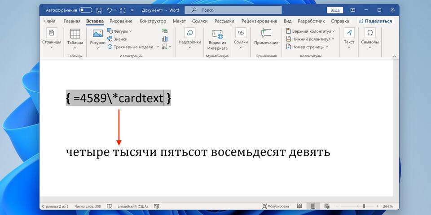The image size is (431, 215).
Task: Open the Вид tab
Action: pos(287,21)
